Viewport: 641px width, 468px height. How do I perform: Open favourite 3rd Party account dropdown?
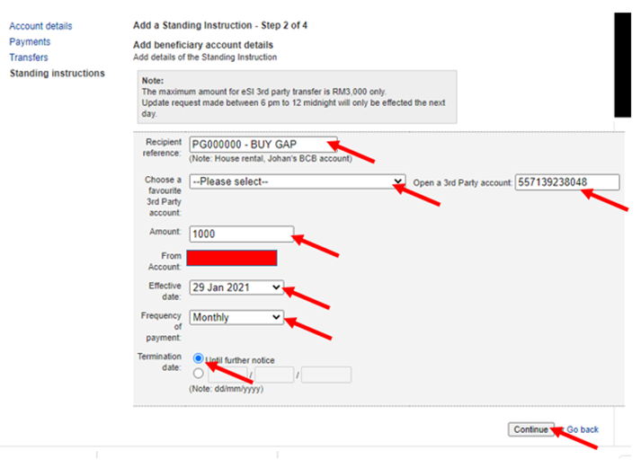pos(298,181)
